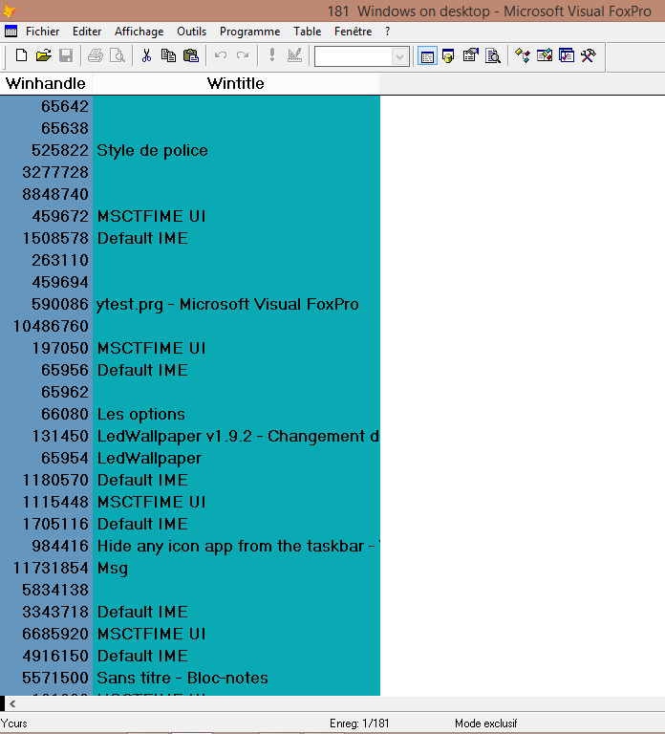Select the Winhandle cell 11731854
This screenshot has width=665, height=734.
[46, 569]
